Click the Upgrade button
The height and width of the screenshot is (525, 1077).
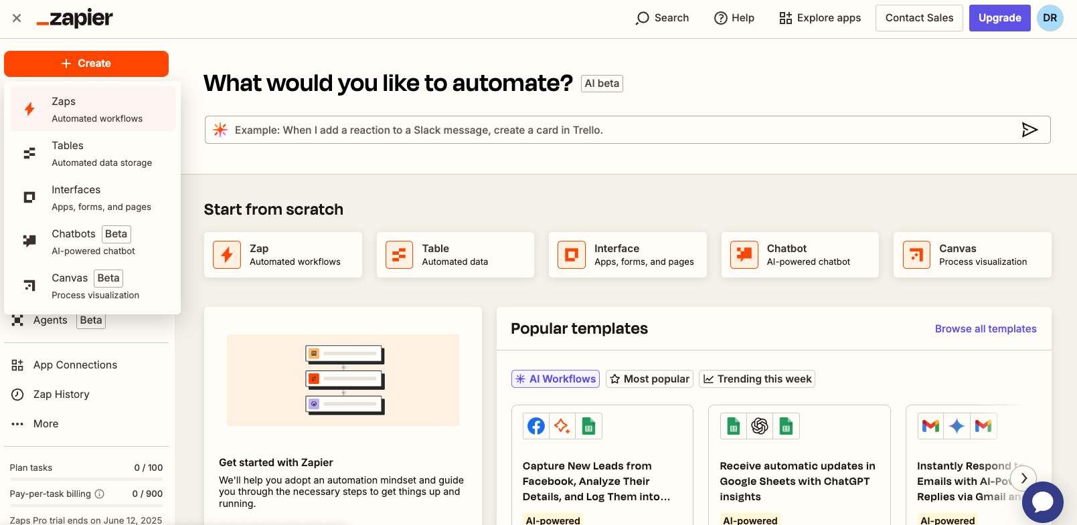(999, 18)
